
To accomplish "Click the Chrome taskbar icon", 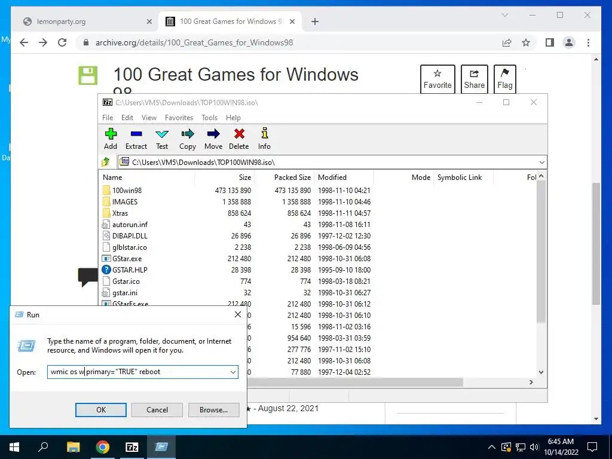I will [103, 447].
